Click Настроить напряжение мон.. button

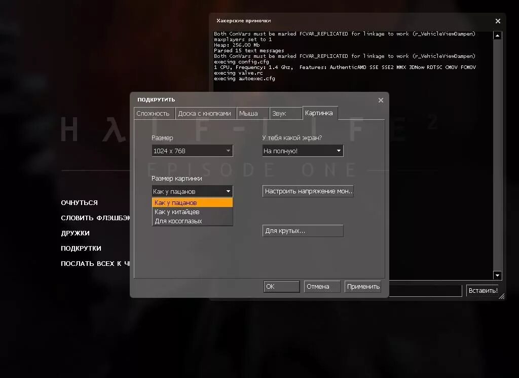[308, 191]
